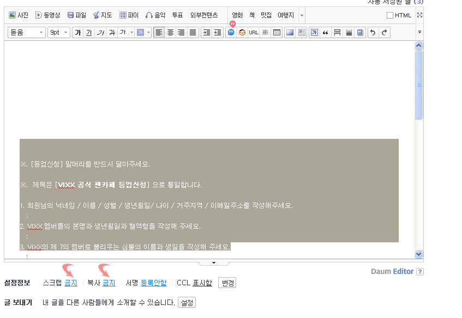Open CCL 표시함 setting link
462x318 pixels.
(202, 283)
